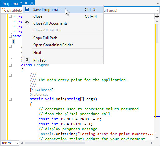Click the pin icon beside Pin Tab
The image size is (160, 146).
27,60
